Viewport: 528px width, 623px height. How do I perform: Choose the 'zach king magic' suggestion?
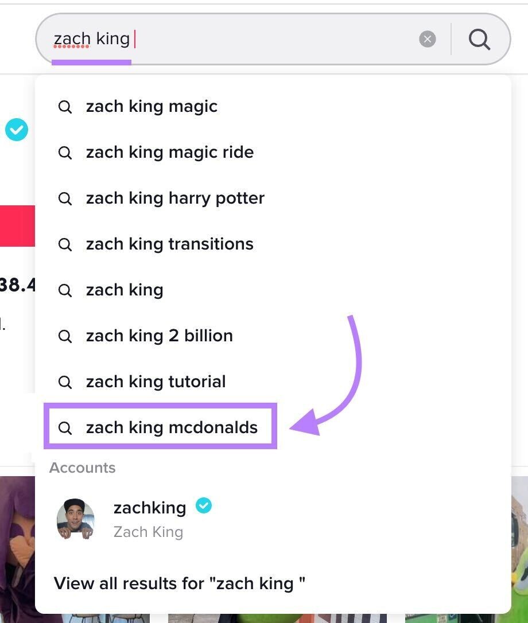pyautogui.click(x=151, y=106)
